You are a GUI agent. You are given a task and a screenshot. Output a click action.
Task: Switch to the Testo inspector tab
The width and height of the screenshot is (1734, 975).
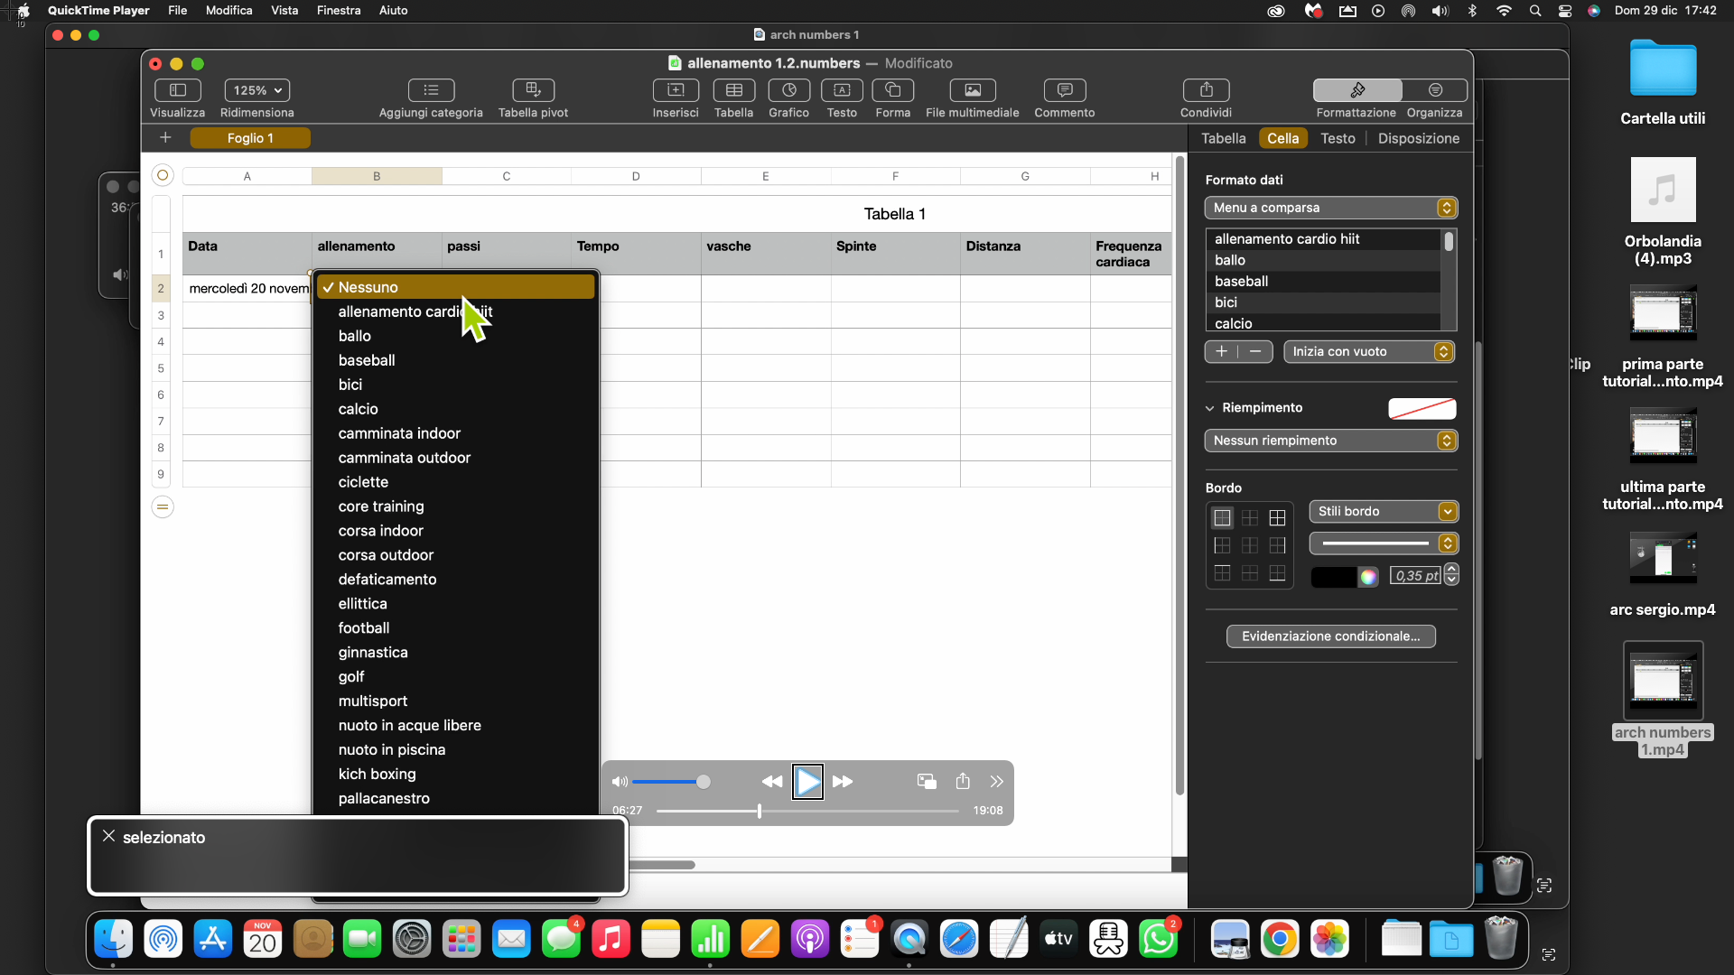coord(1338,138)
